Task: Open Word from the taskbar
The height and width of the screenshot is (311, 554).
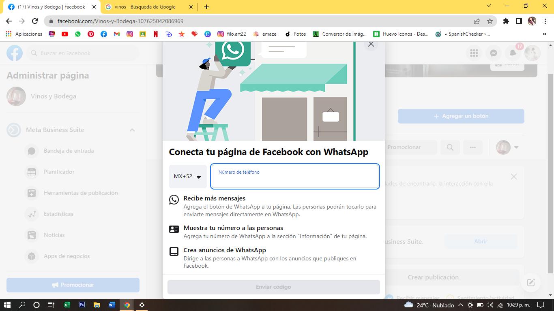Action: [112, 305]
